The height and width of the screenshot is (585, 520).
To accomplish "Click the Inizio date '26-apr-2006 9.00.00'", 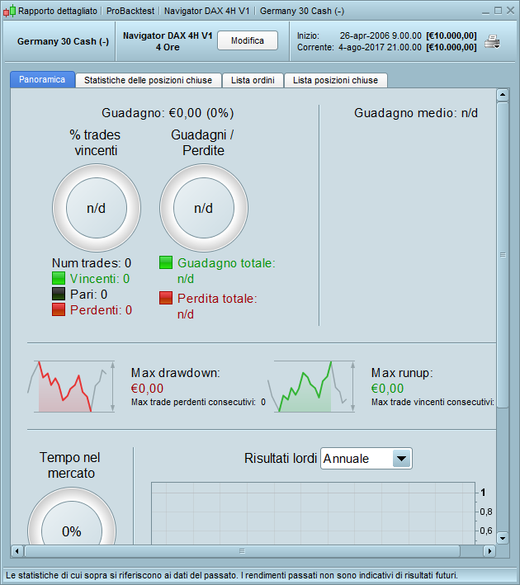I will tap(381, 35).
